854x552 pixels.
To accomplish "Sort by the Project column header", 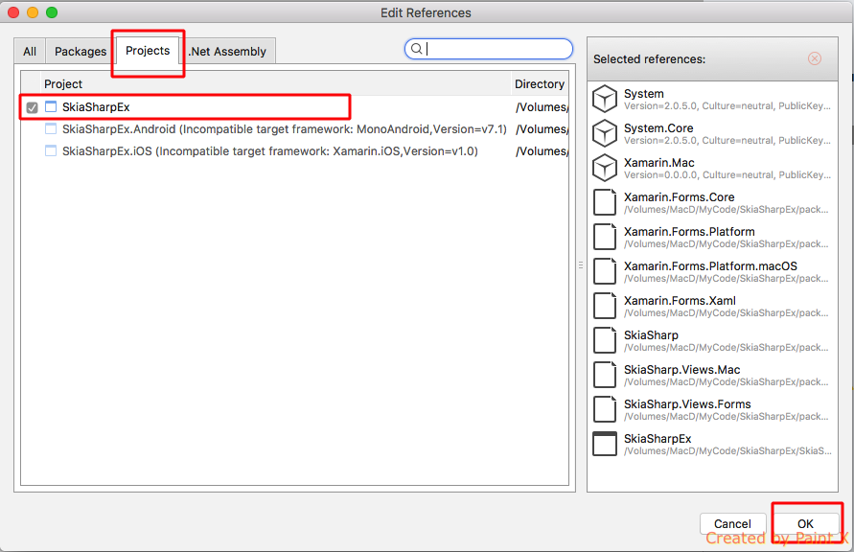I will 276,83.
